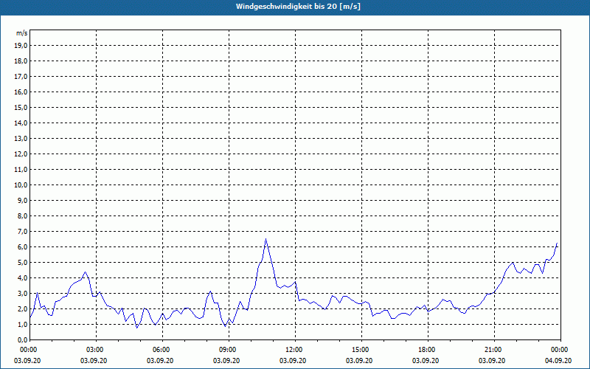Image resolution: width=590 pixels, height=369 pixels.
Task: Click the '8,0' y-axis label
Action: pyautogui.click(x=22, y=216)
